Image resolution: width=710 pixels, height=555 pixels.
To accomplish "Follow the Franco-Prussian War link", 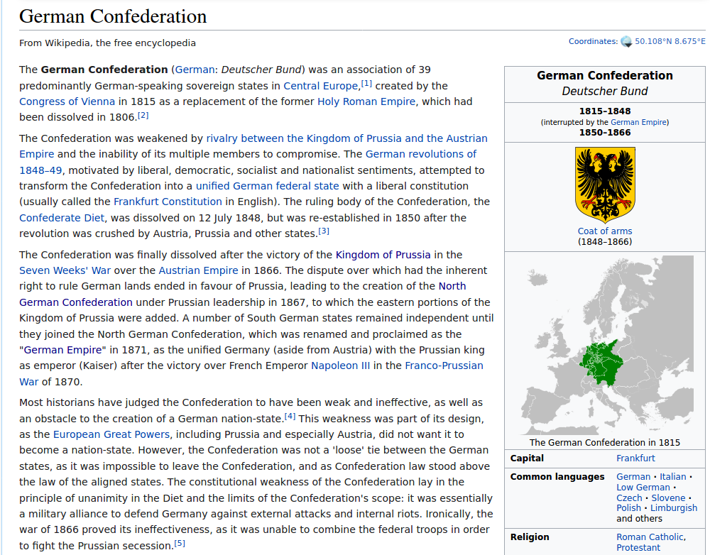I will 444,366.
